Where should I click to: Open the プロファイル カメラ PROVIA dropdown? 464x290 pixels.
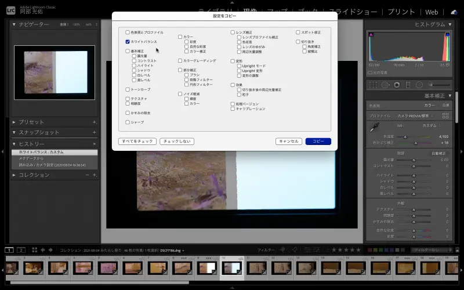pyautogui.click(x=415, y=115)
